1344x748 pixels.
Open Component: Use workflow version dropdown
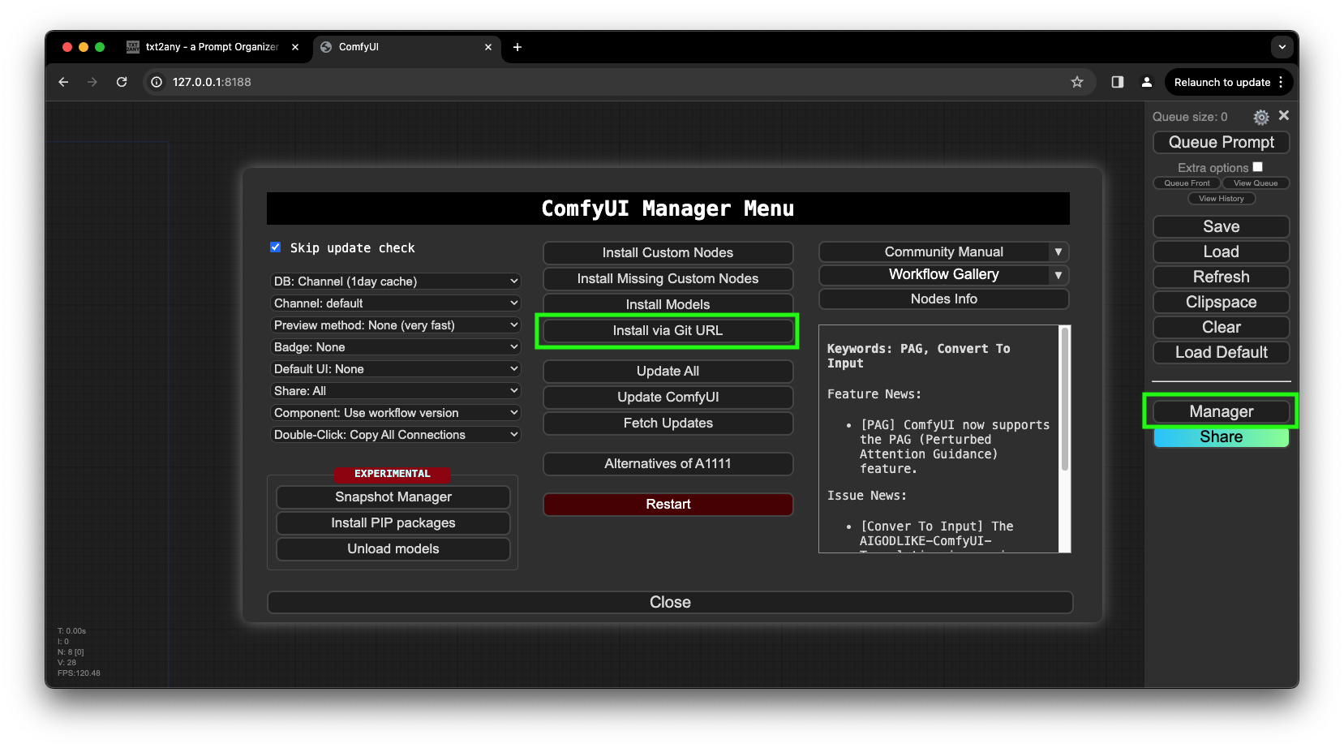[395, 413]
